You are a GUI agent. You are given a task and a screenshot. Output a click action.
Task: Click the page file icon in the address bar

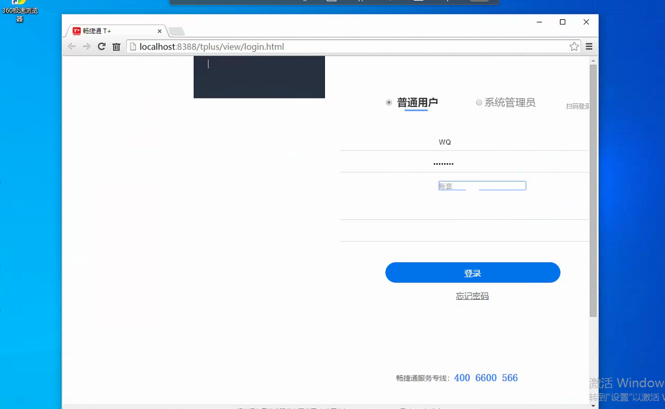[133, 47]
